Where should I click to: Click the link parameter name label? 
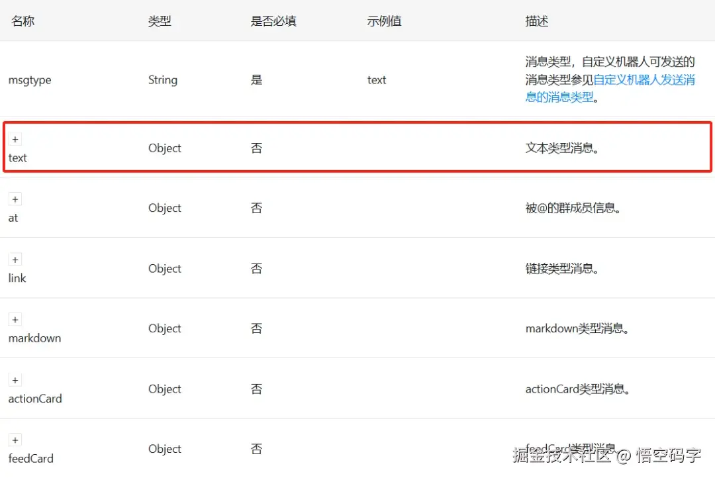pyautogui.click(x=17, y=278)
